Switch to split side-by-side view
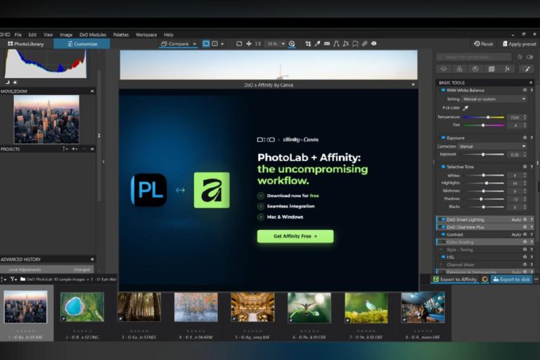This screenshot has width=540, height=360. [214, 44]
